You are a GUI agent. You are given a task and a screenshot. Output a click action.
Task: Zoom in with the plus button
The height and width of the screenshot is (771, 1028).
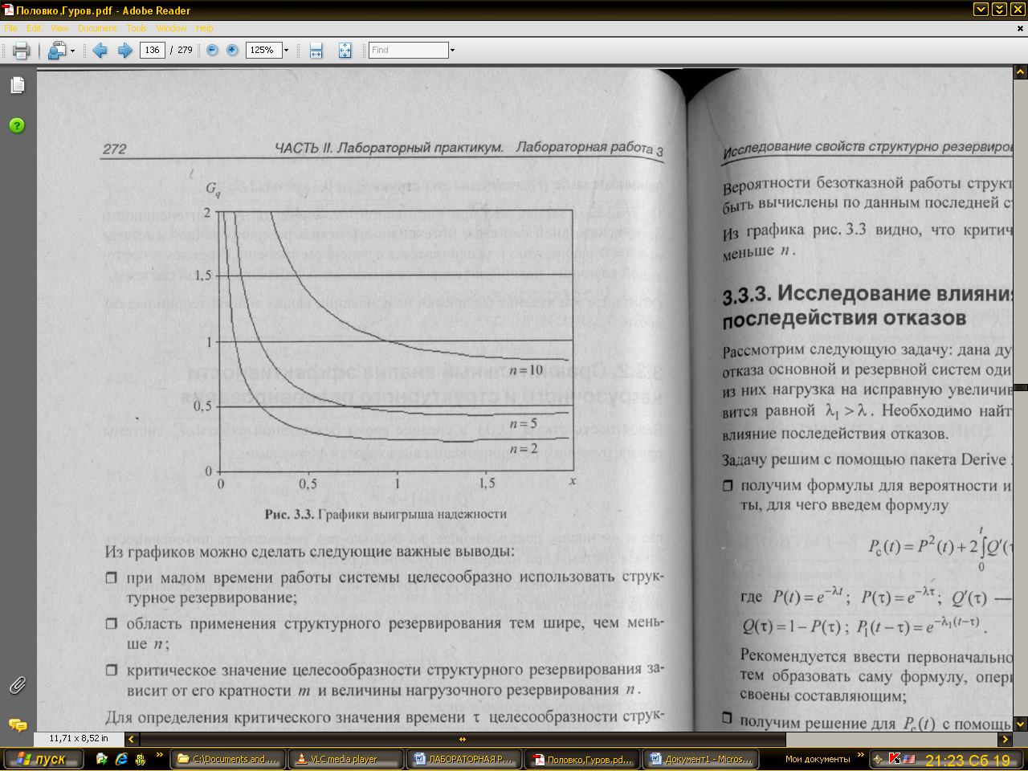point(232,50)
